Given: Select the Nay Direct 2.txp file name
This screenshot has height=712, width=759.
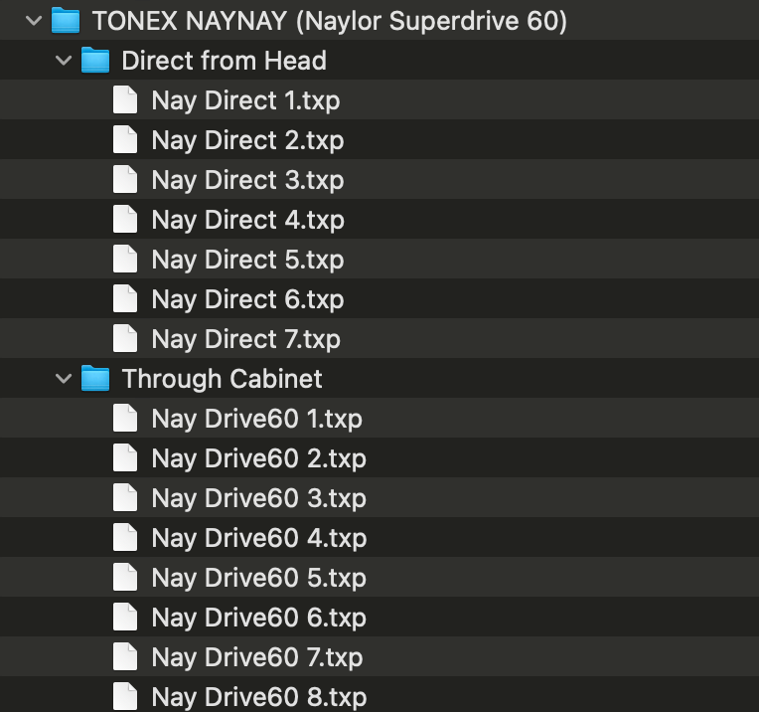Looking at the screenshot, I should tap(247, 140).
